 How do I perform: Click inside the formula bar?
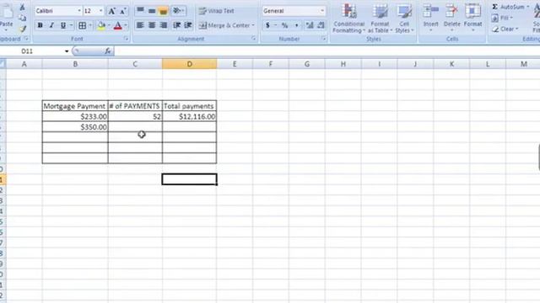tap(327, 51)
